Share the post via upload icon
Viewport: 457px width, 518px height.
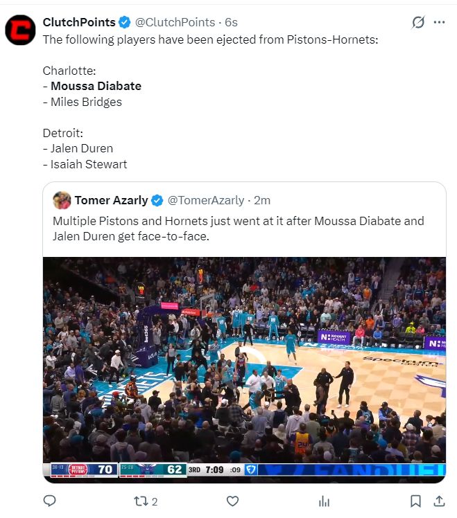point(439,501)
